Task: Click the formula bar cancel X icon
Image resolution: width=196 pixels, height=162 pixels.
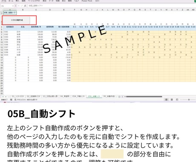Action: coord(19,6)
